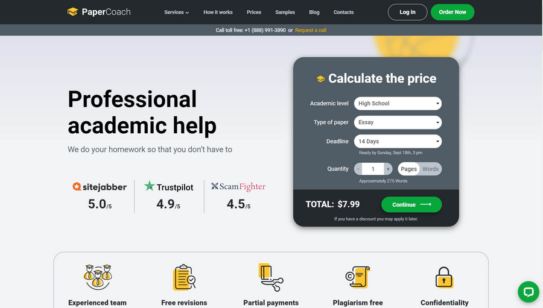Open the Type of paper dropdown
This screenshot has width=543, height=308.
click(x=398, y=122)
